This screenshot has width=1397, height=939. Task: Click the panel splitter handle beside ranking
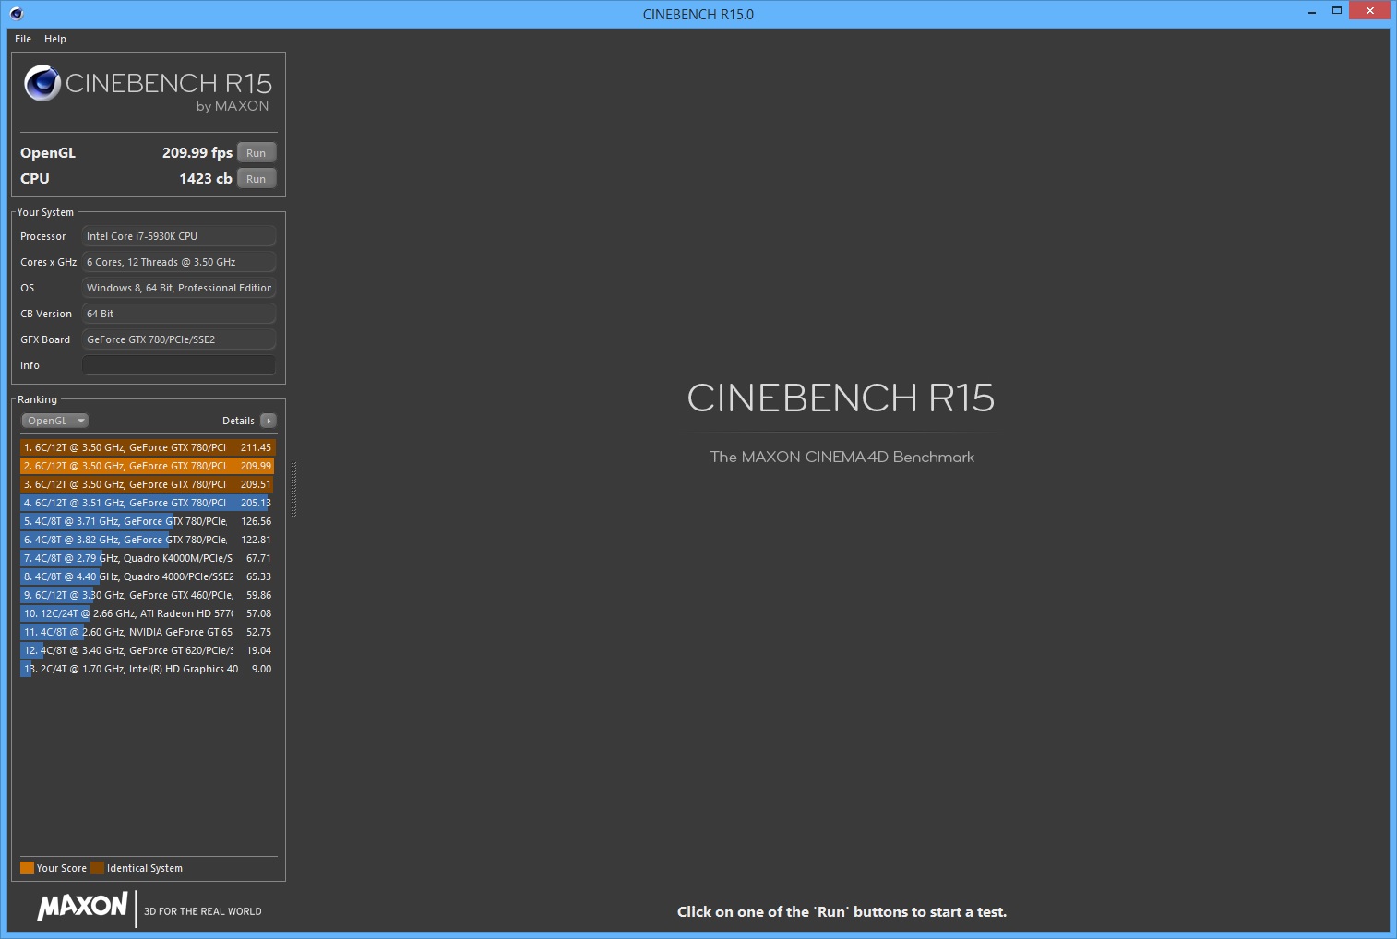coord(293,489)
